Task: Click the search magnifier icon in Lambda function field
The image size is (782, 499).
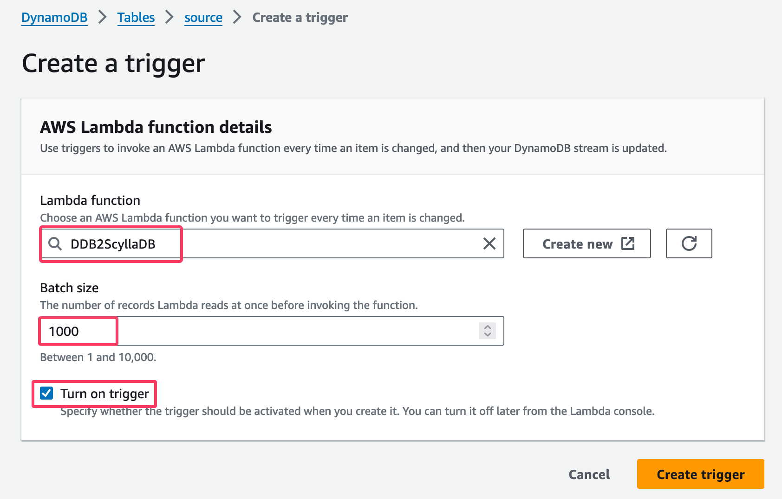Action: [55, 243]
